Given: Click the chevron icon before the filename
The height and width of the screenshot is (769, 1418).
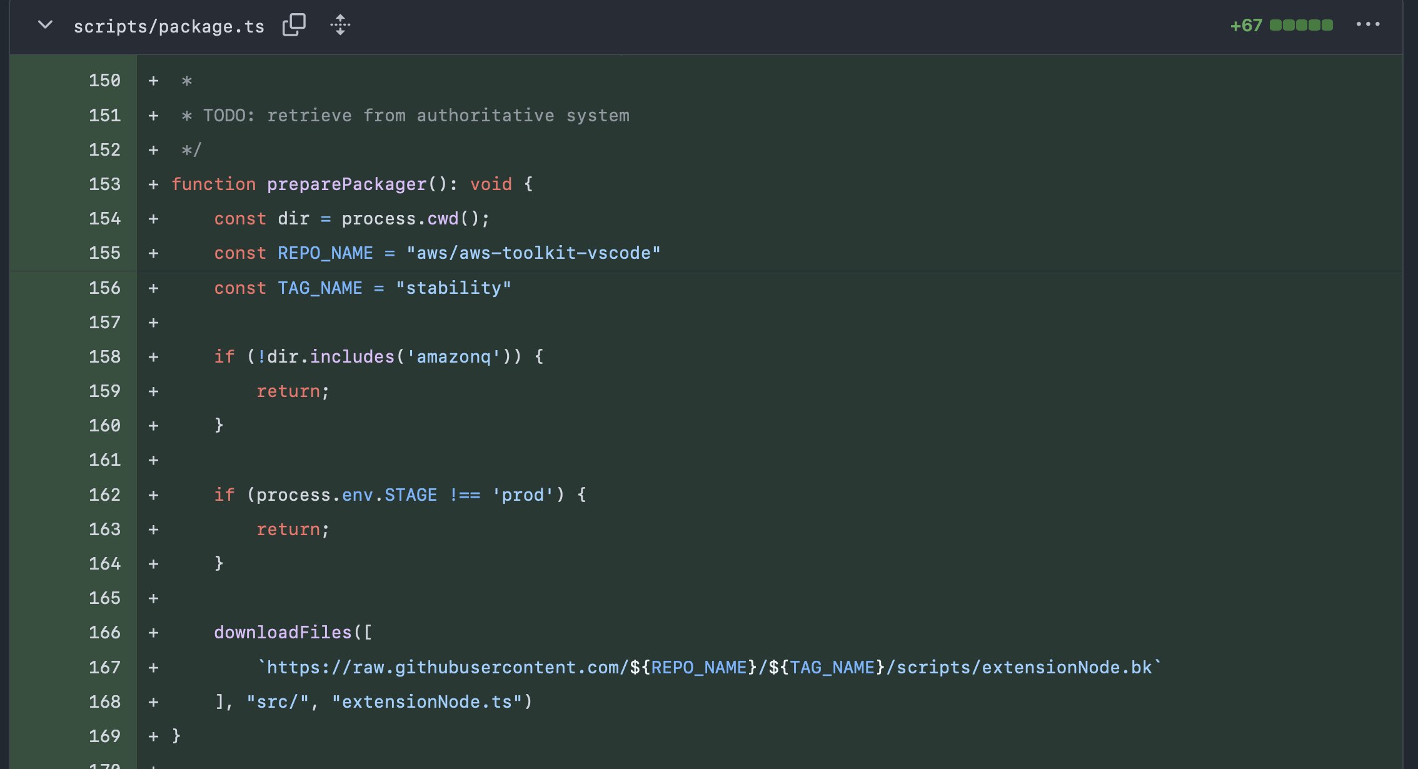Looking at the screenshot, I should pos(44,26).
